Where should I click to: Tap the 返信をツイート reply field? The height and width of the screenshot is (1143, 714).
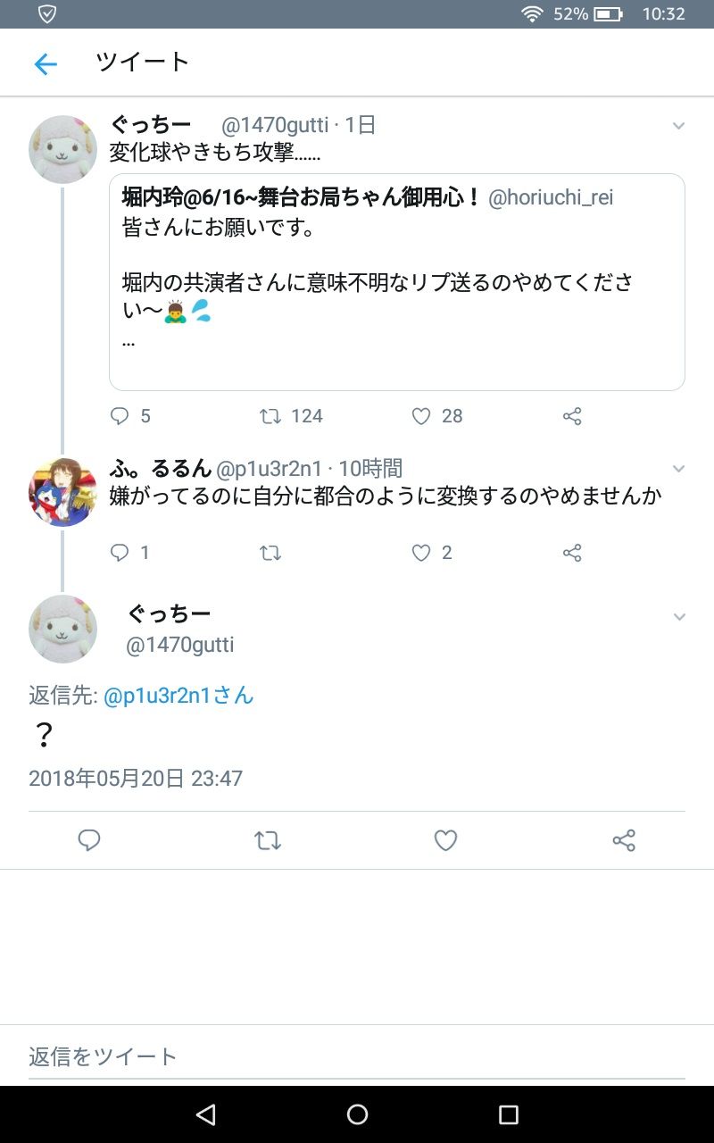[357, 1056]
